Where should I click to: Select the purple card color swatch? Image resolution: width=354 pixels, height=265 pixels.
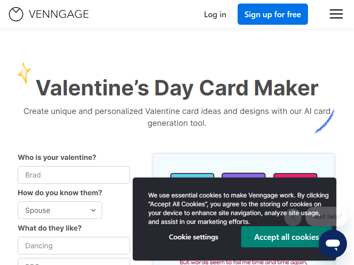243,175
